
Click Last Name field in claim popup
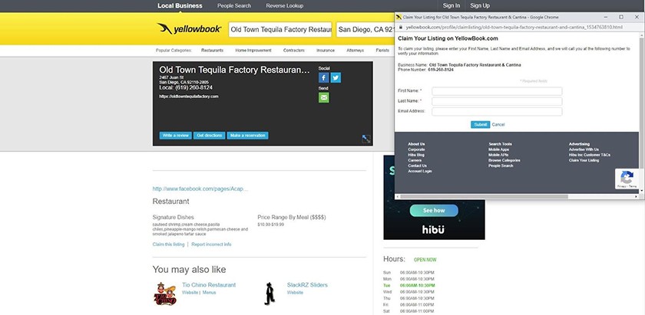click(497, 101)
